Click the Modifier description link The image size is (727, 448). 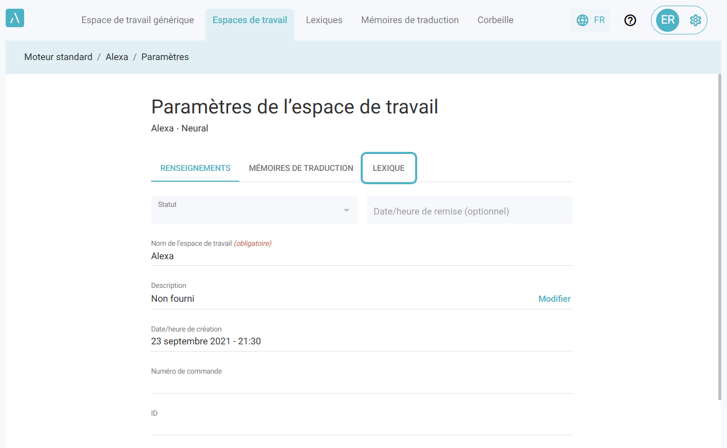pos(554,299)
